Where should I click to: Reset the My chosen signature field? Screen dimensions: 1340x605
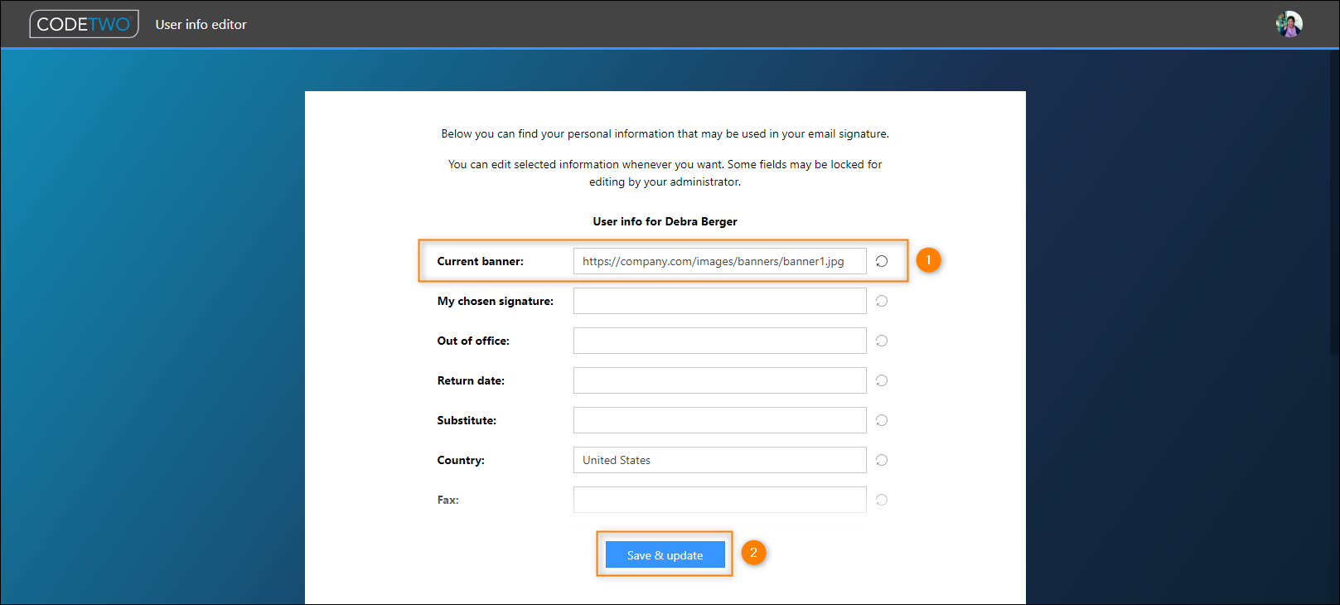[882, 301]
